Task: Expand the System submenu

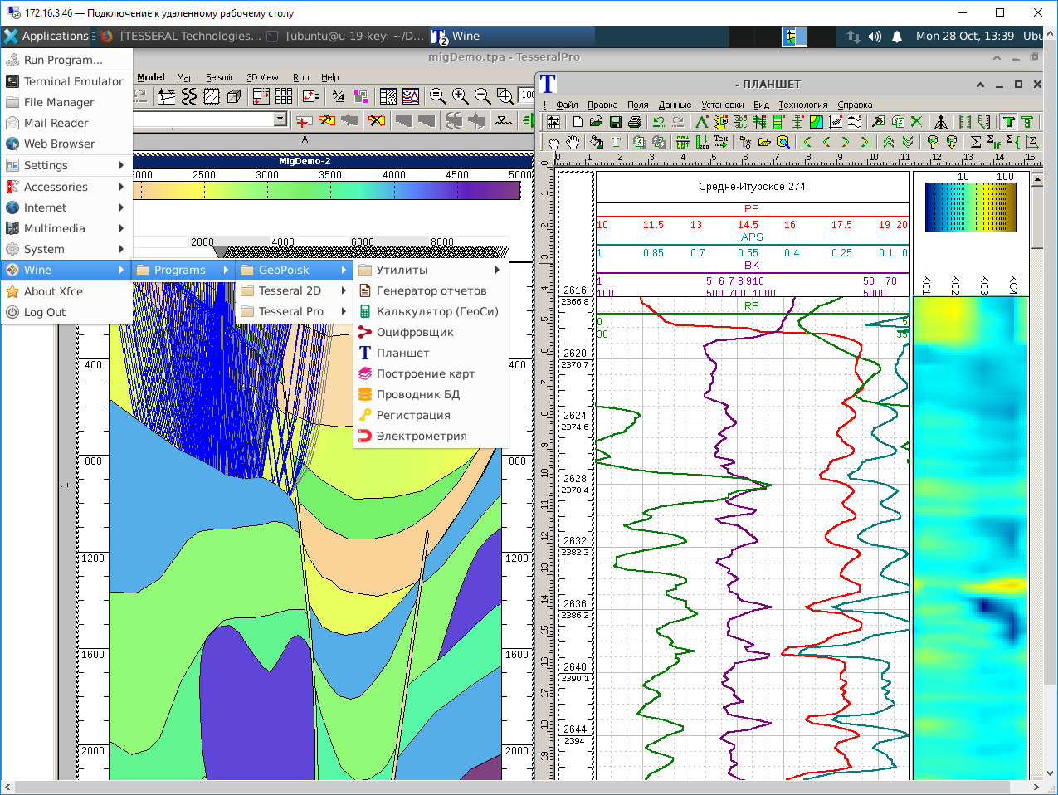Action: (66, 249)
